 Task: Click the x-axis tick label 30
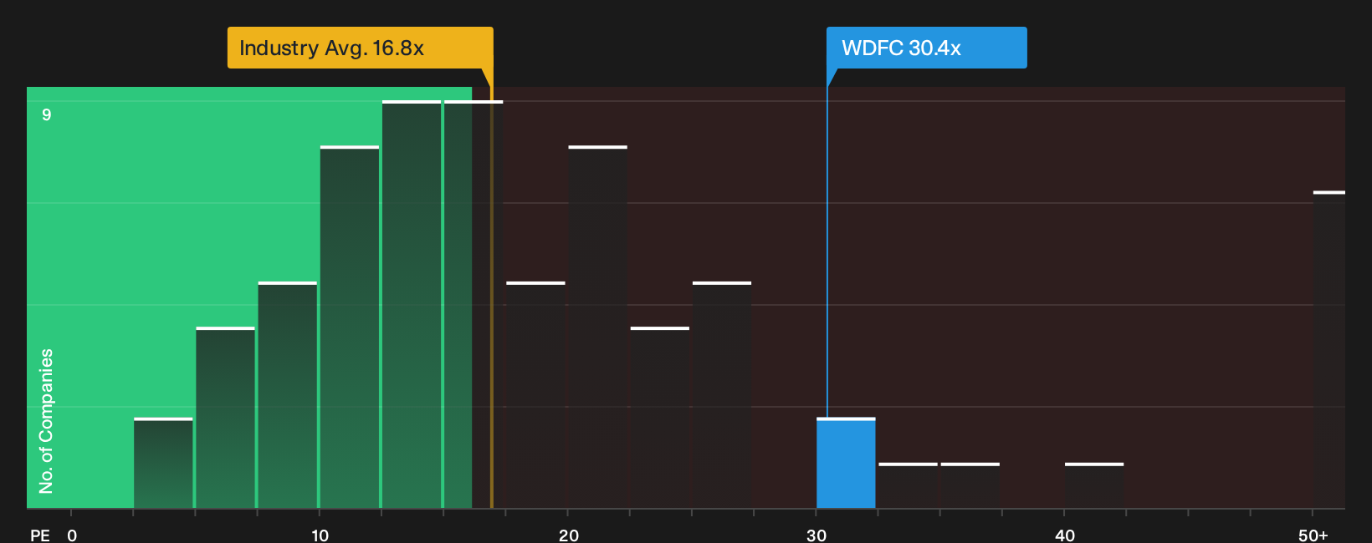pos(817,535)
